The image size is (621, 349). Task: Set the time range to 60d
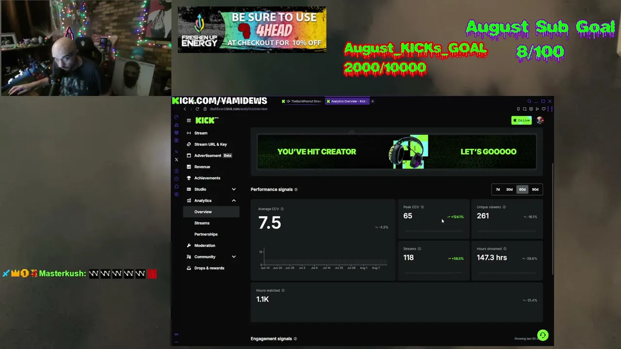pyautogui.click(x=522, y=190)
